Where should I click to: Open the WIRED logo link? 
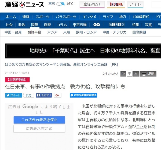[116, 24]
